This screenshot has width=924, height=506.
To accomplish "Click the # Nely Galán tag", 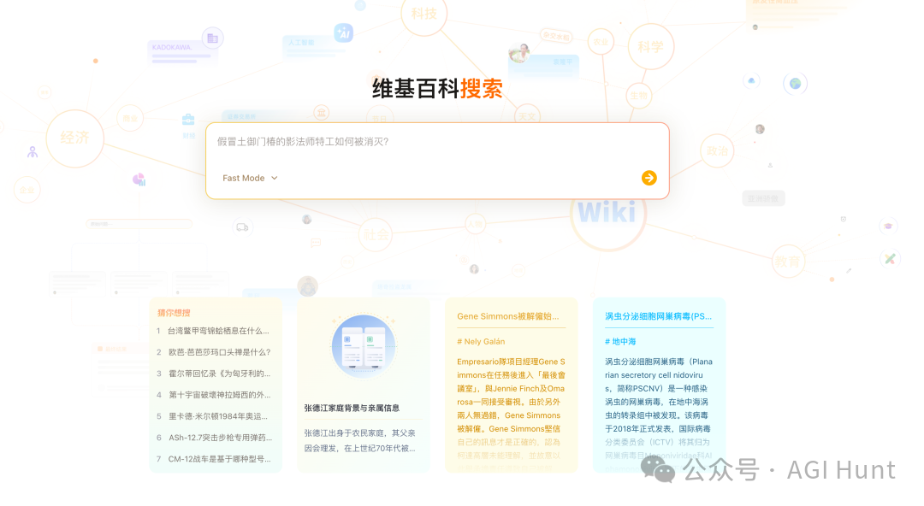I will pos(481,342).
